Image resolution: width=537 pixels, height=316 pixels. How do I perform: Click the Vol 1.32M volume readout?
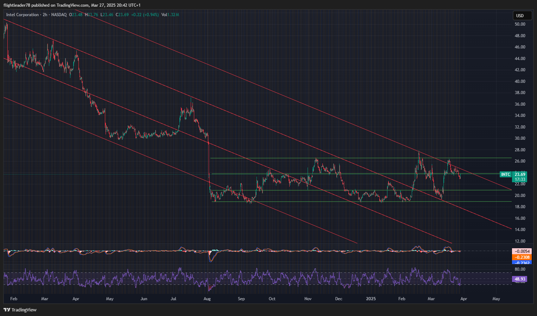click(170, 15)
